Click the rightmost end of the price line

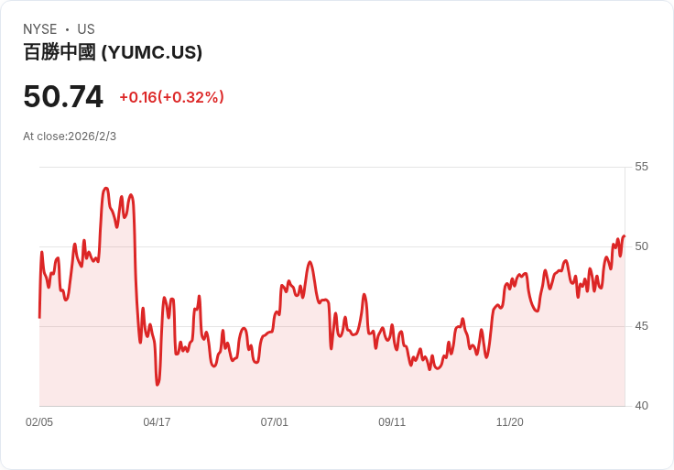point(625,235)
